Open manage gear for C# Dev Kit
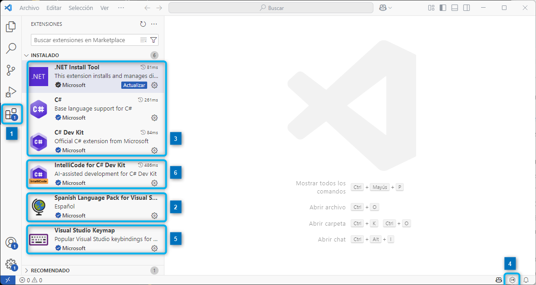The image size is (536, 285). pyautogui.click(x=154, y=150)
